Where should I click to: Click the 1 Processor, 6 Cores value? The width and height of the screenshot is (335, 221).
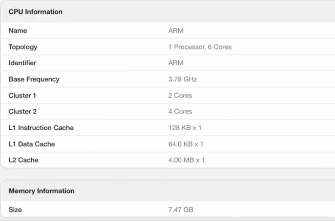(x=200, y=47)
